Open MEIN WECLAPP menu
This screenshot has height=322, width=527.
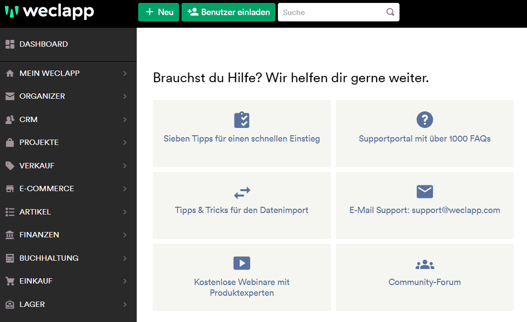pos(68,73)
